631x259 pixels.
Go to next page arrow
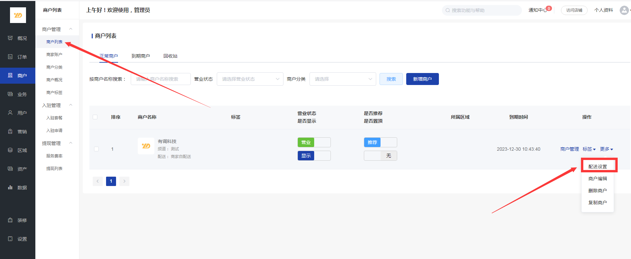point(124,181)
